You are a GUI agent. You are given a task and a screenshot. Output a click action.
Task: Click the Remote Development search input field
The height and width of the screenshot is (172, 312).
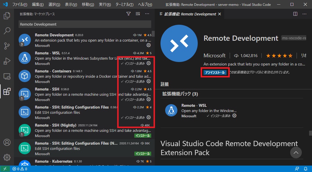[85, 24]
